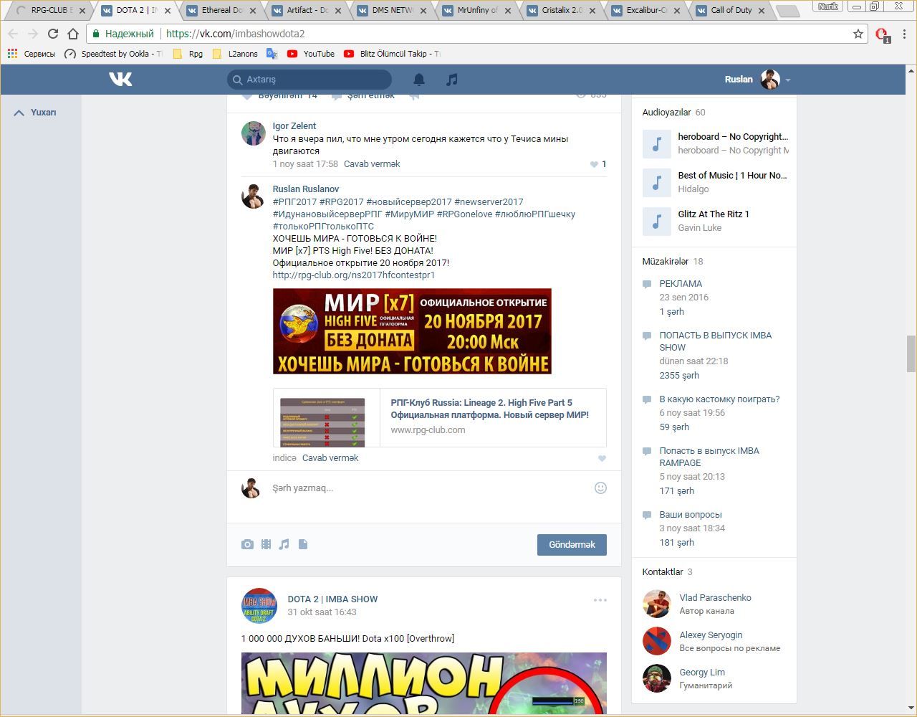
Task: Open the РЕКЛАМА discussion
Action: click(681, 284)
